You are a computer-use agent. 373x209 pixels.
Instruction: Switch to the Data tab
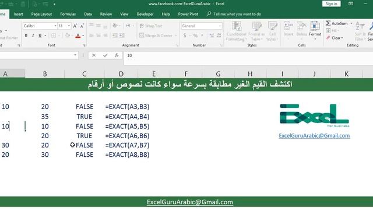(x=88, y=14)
